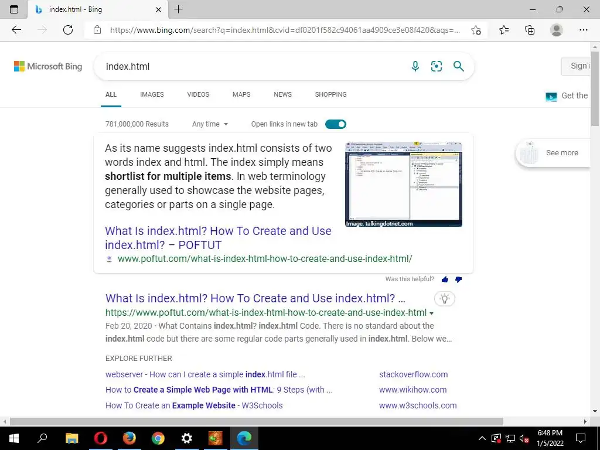Image resolution: width=600 pixels, height=450 pixels.
Task: Give thumbs down for Was this helpful
Action: pos(458,279)
